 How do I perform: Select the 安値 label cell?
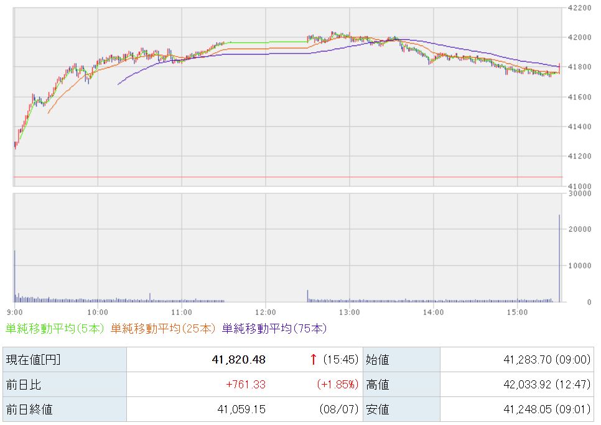pos(401,409)
